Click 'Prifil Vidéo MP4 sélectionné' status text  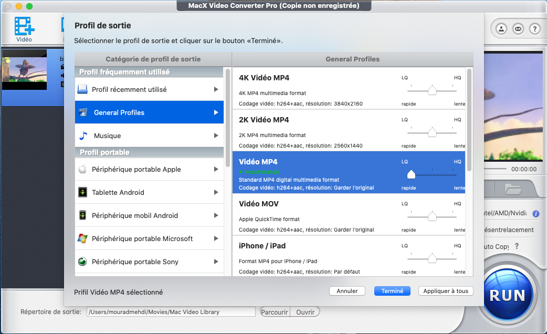118,292
